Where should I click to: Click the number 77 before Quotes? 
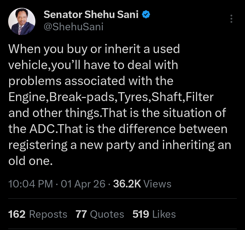tap(81, 214)
